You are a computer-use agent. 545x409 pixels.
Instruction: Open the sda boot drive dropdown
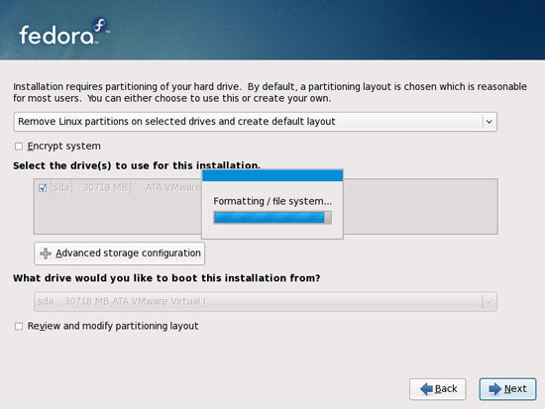coord(266,301)
